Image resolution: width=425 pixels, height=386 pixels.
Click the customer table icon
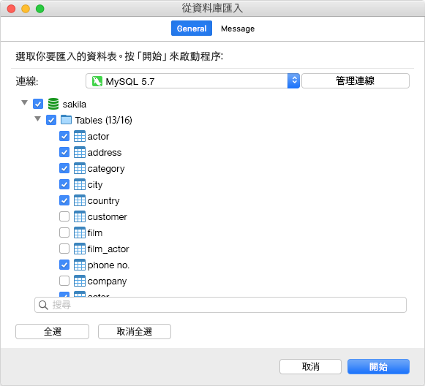tap(80, 216)
